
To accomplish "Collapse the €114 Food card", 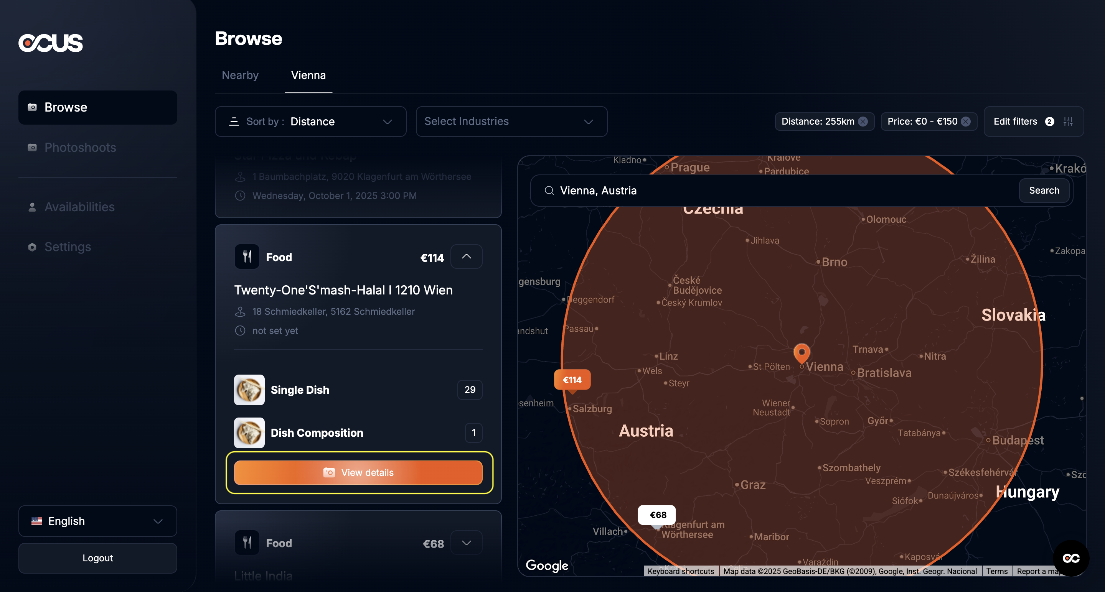I will 466,257.
